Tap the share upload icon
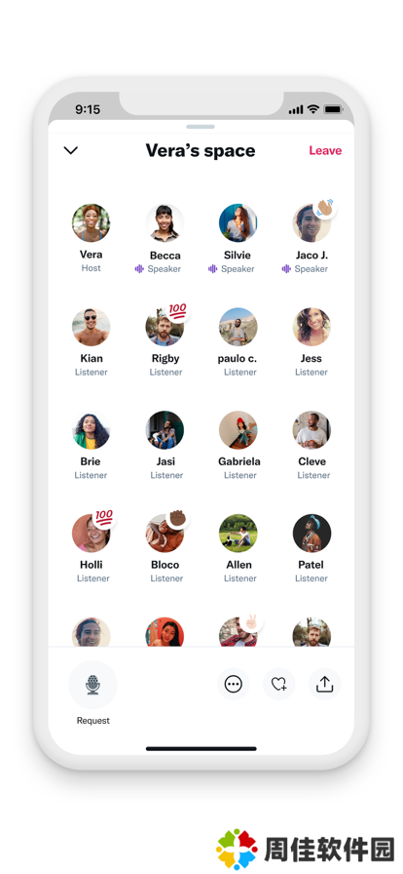Screen dimensions: 403x874 (x=324, y=684)
